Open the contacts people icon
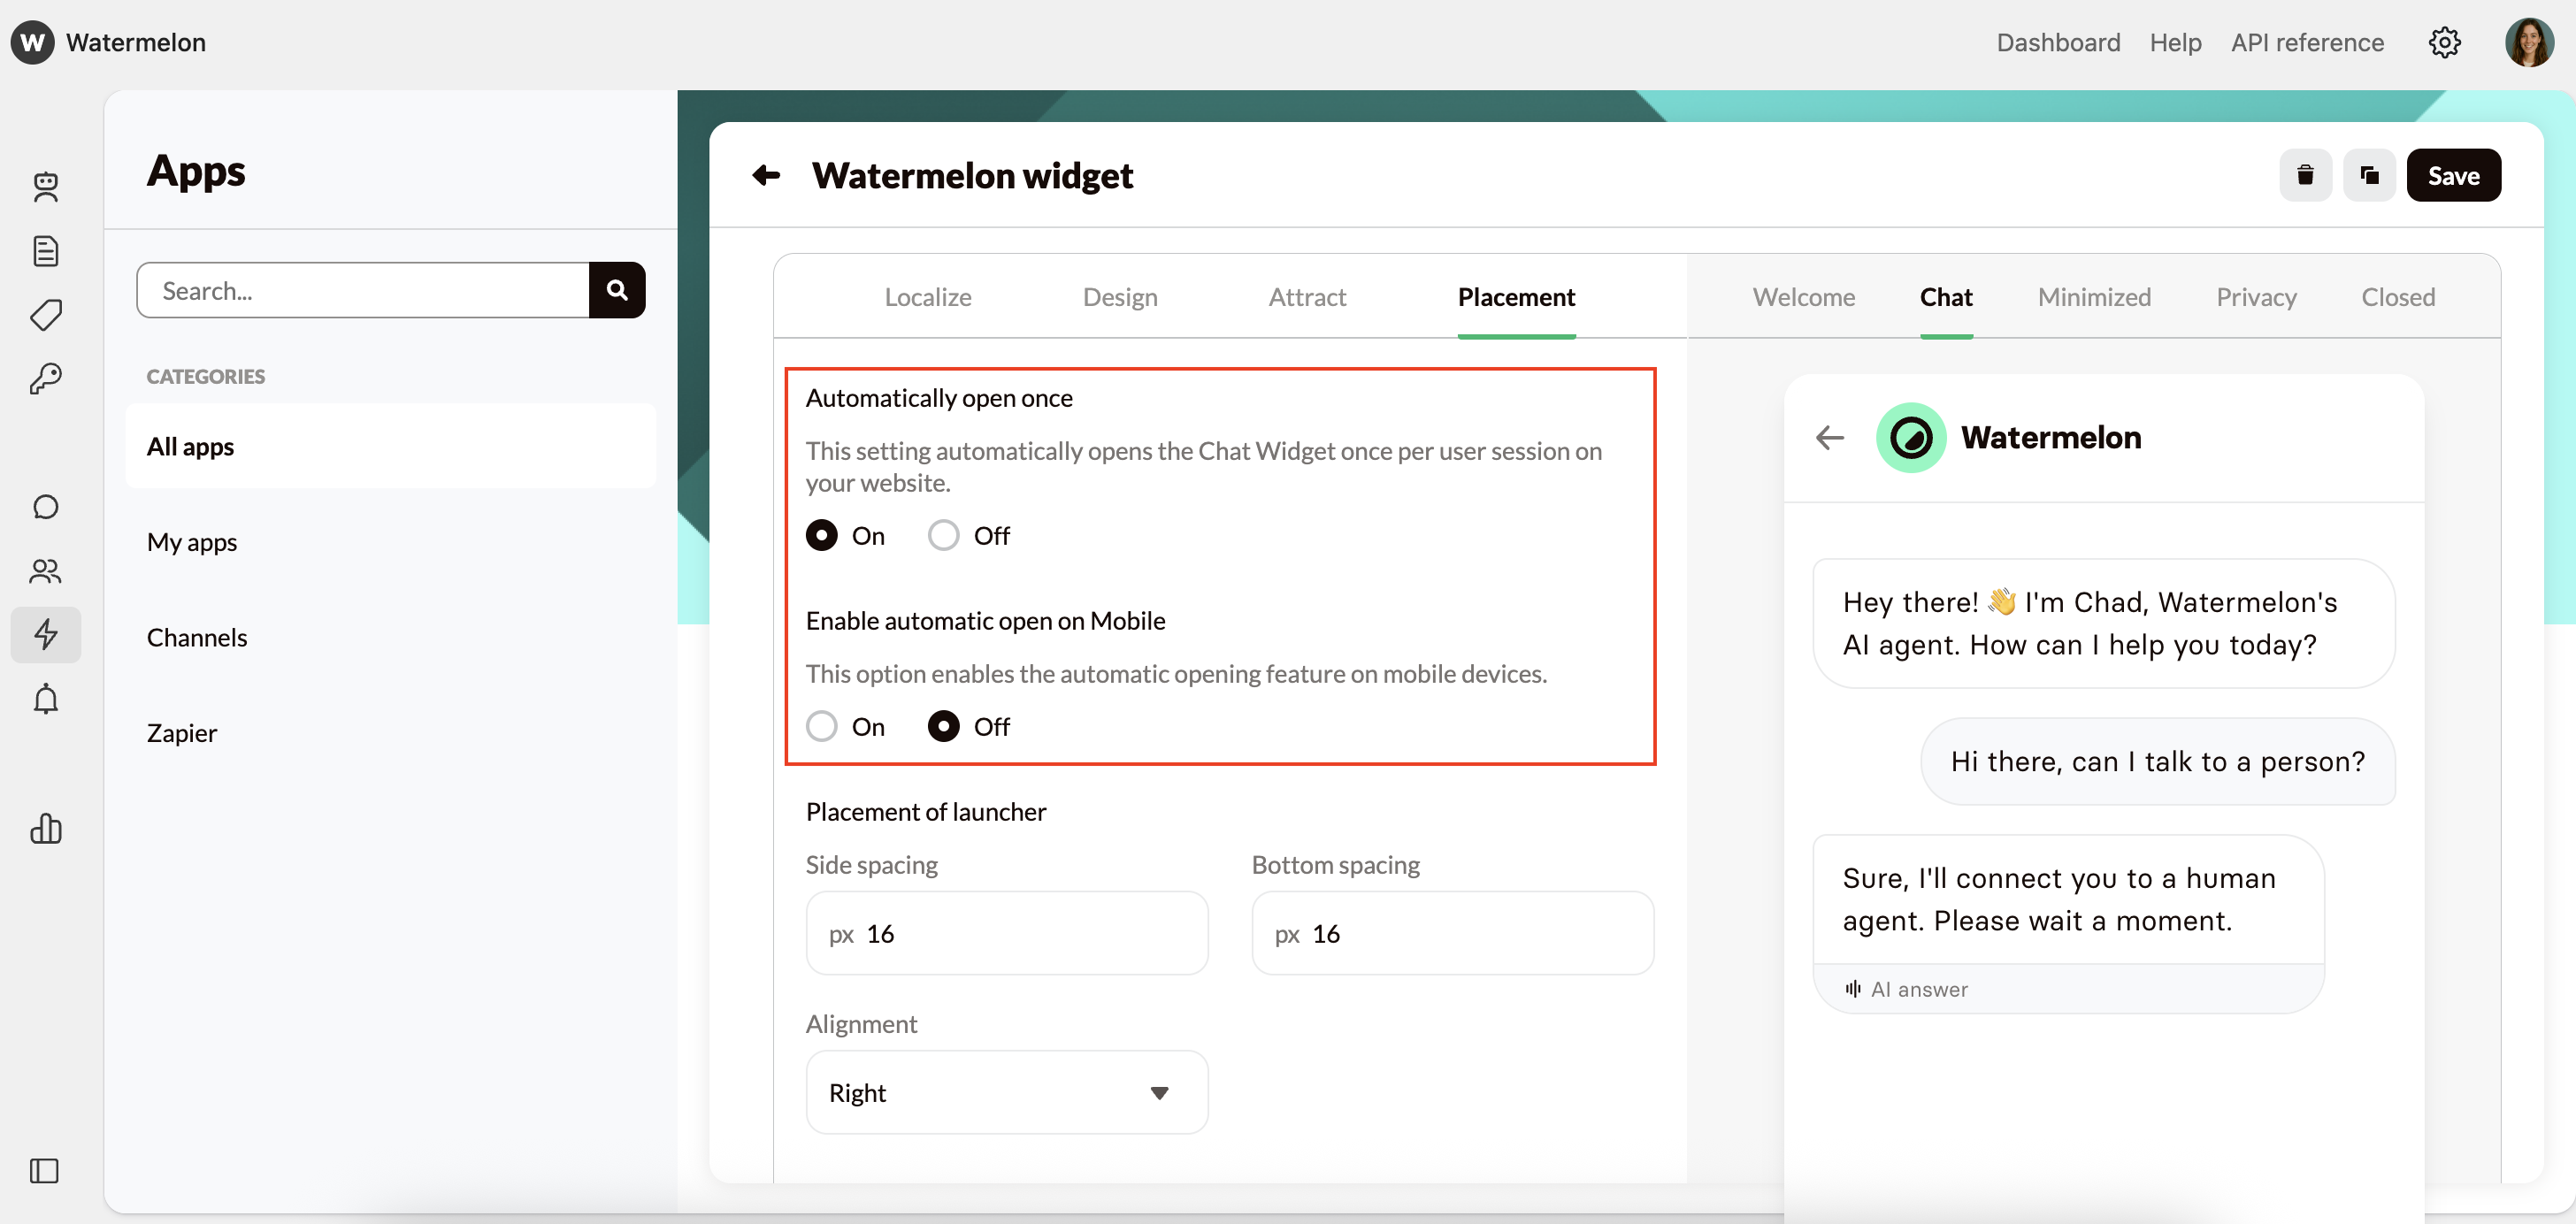The height and width of the screenshot is (1224, 2576). 45,570
